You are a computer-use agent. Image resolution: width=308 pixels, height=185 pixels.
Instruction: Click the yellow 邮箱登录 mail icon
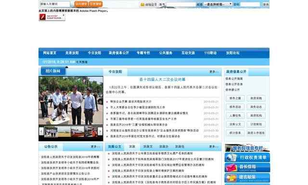142,4
